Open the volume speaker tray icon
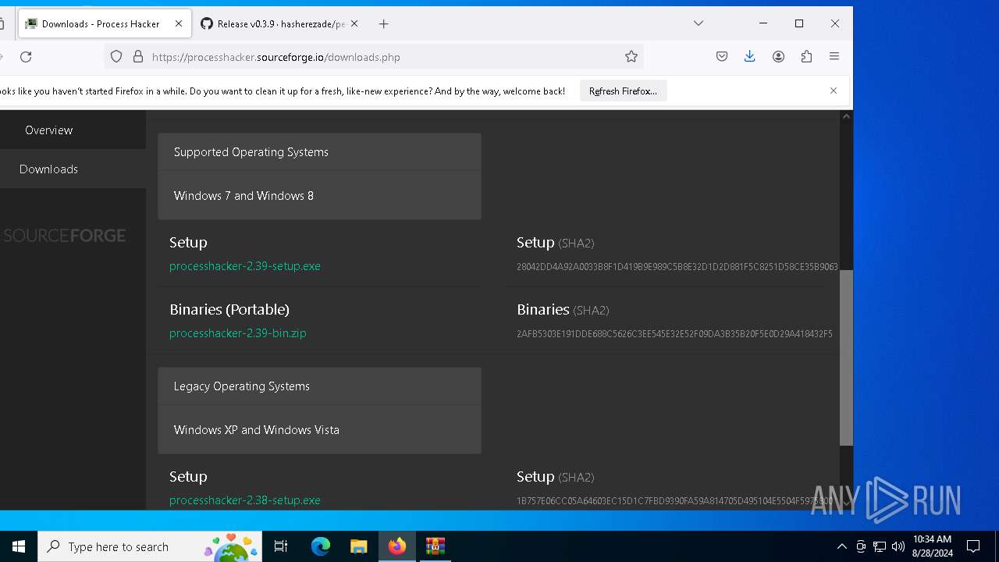The image size is (999, 562). point(898,546)
